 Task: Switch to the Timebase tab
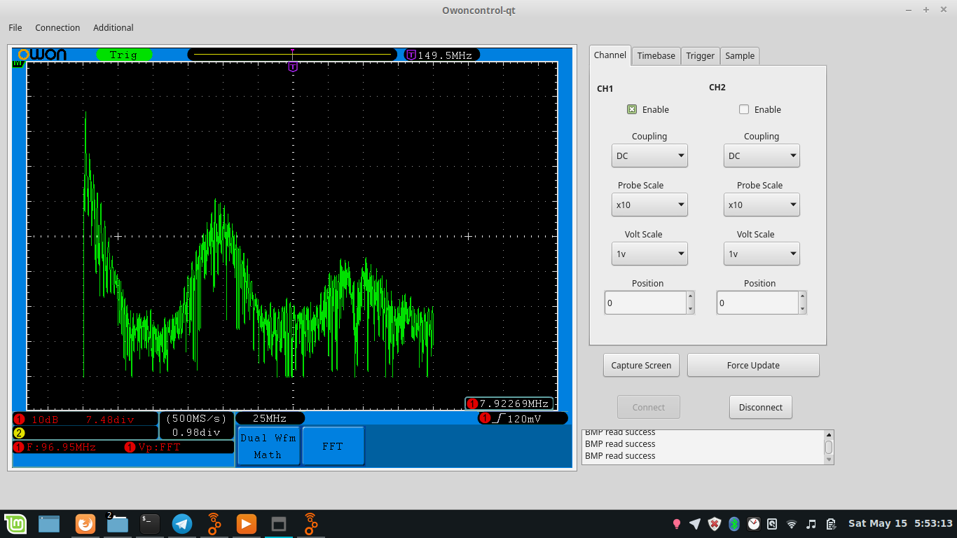(x=656, y=56)
